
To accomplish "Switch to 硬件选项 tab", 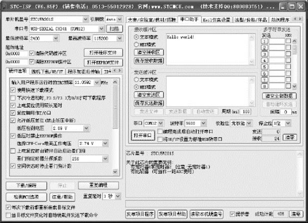I will [17, 71].
